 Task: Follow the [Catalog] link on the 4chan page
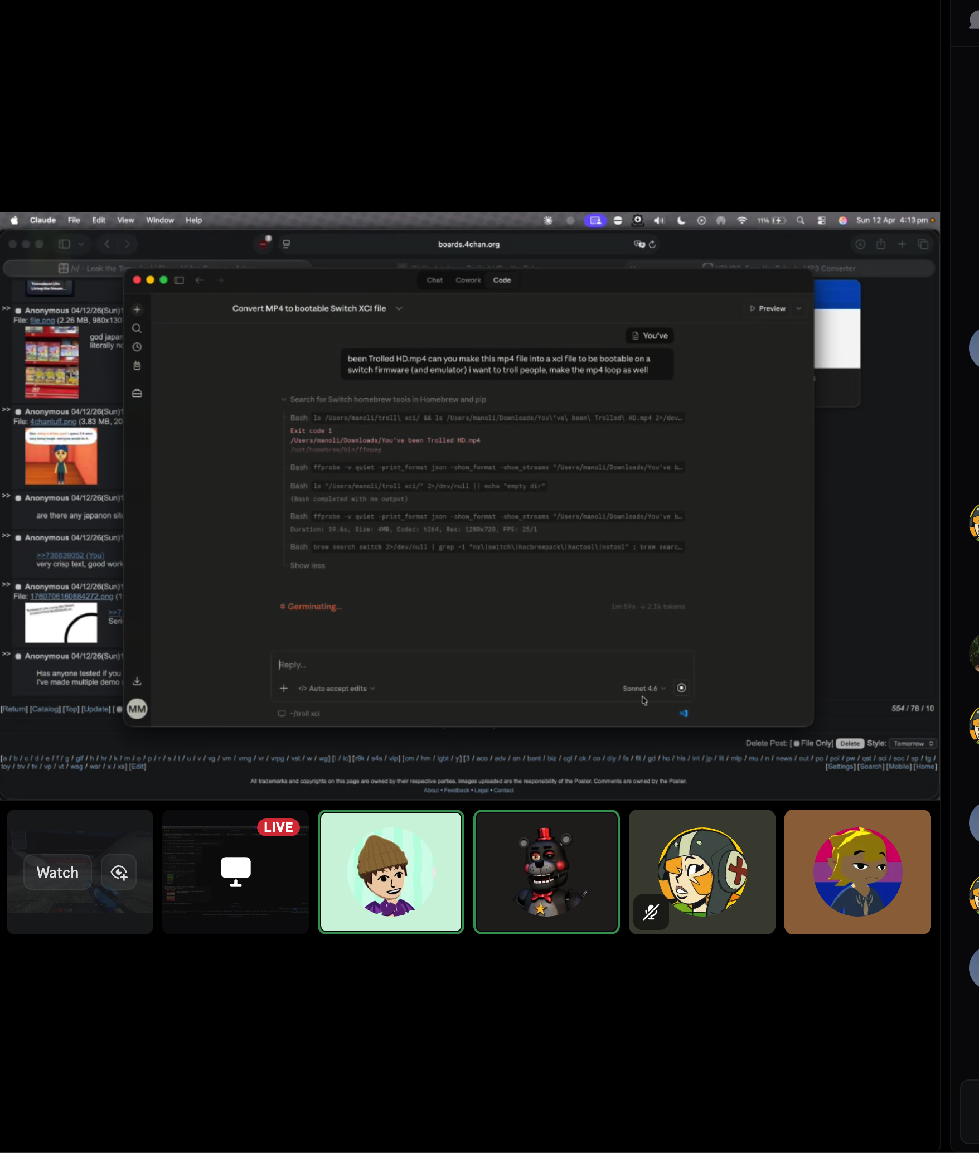click(x=45, y=709)
